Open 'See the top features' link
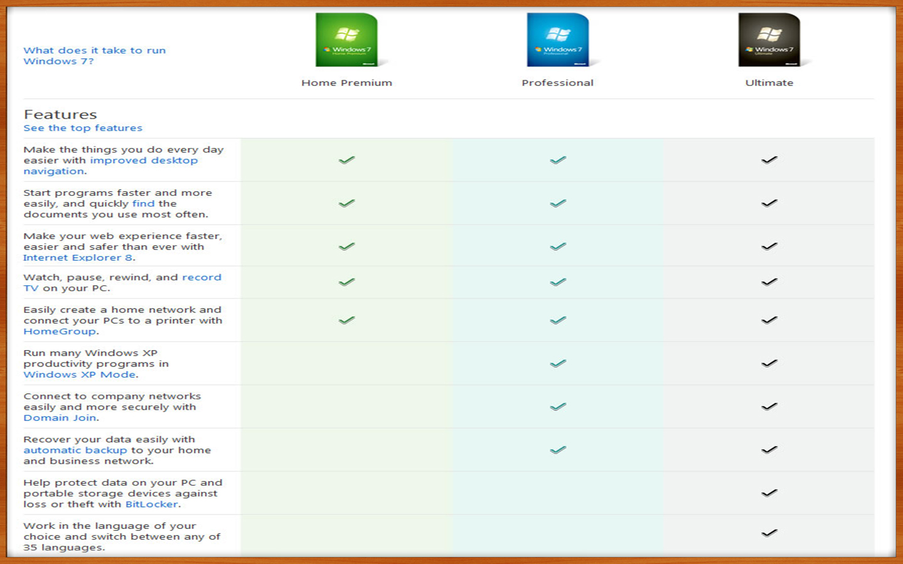 83,128
